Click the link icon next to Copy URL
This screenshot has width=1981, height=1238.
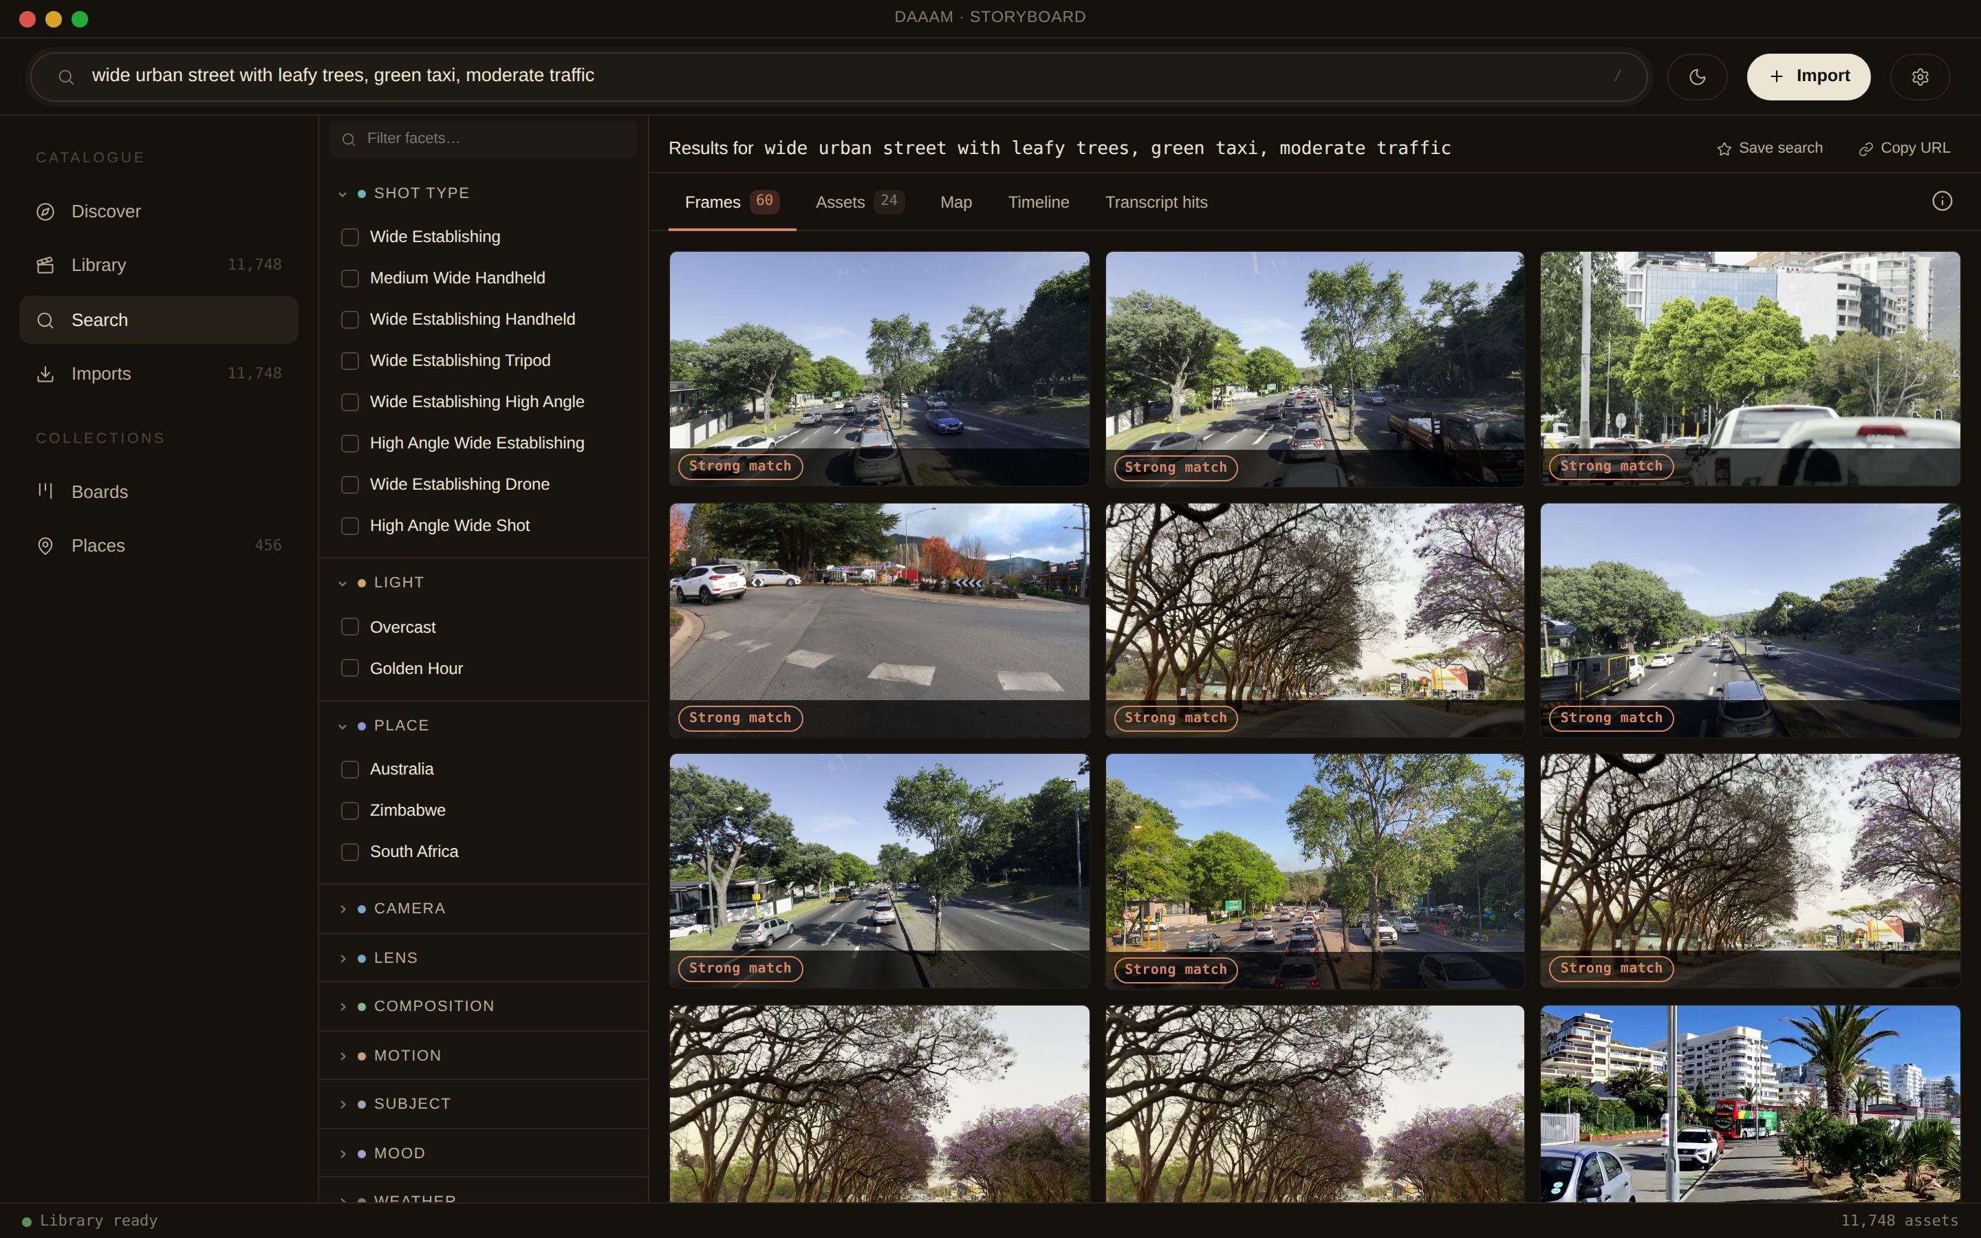1865,149
